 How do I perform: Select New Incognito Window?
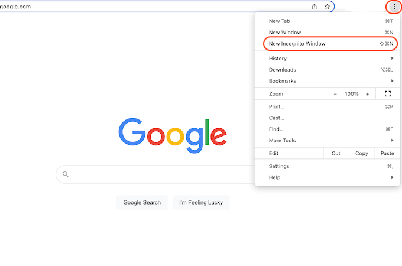[x=330, y=44]
